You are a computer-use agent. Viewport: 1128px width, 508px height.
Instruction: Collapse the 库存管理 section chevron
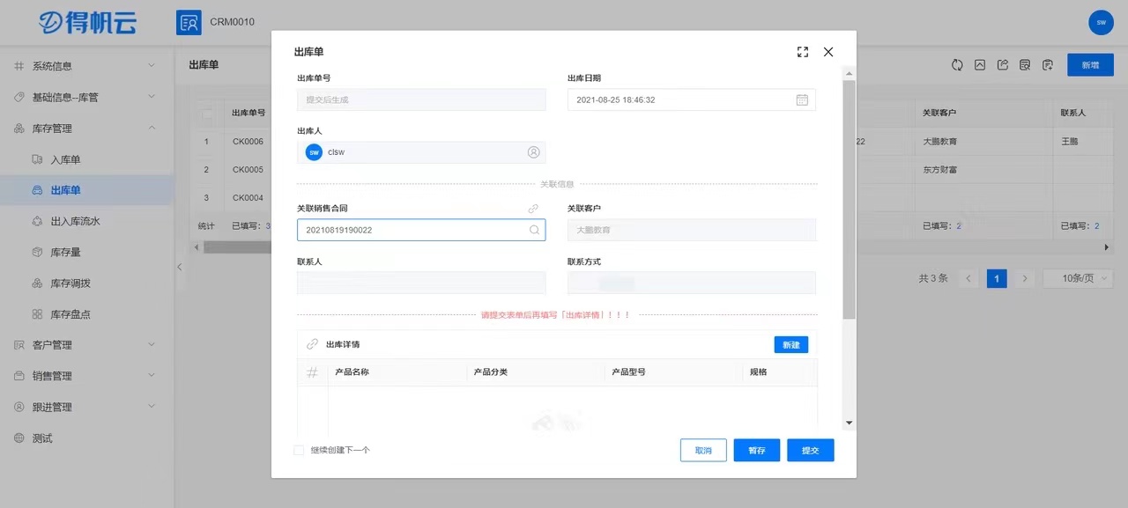point(151,128)
